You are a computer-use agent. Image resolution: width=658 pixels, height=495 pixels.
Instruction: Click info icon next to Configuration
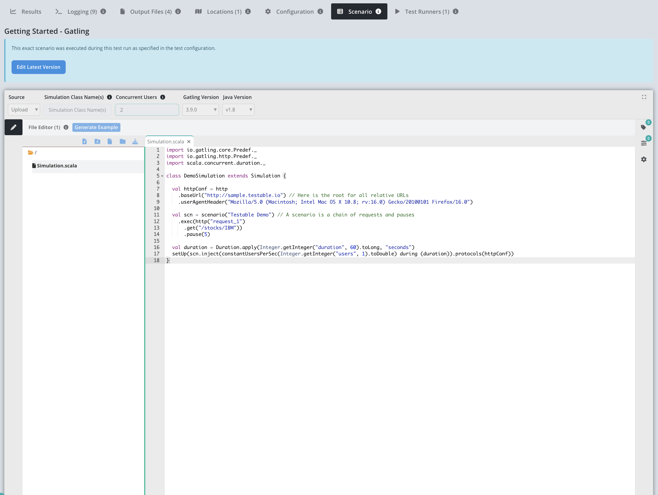pos(320,12)
